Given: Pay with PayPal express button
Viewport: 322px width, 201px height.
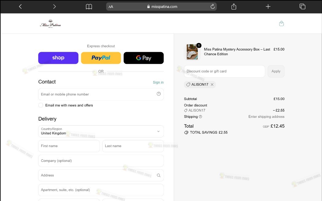Looking at the screenshot, I should tap(101, 58).
